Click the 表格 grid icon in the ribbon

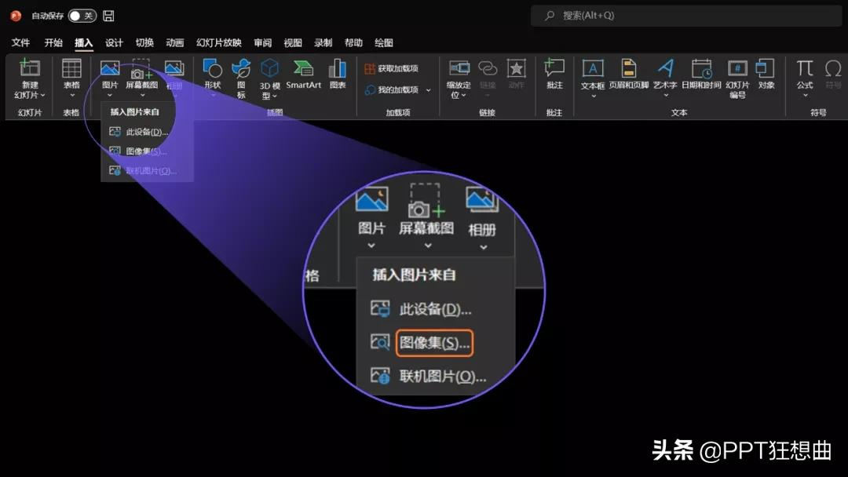click(71, 68)
